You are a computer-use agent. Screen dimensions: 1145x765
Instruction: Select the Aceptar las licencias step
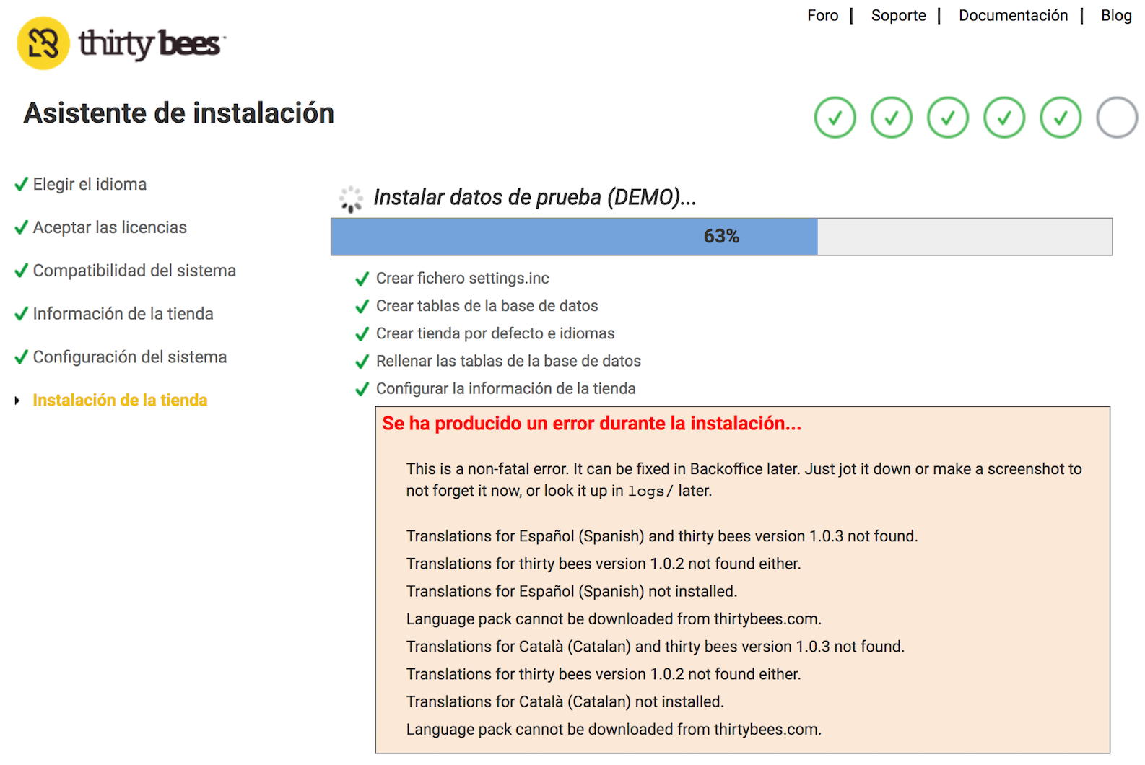(x=110, y=227)
